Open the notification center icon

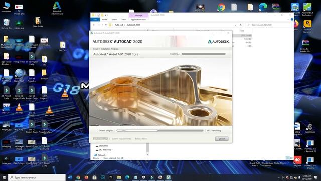pos(315,177)
